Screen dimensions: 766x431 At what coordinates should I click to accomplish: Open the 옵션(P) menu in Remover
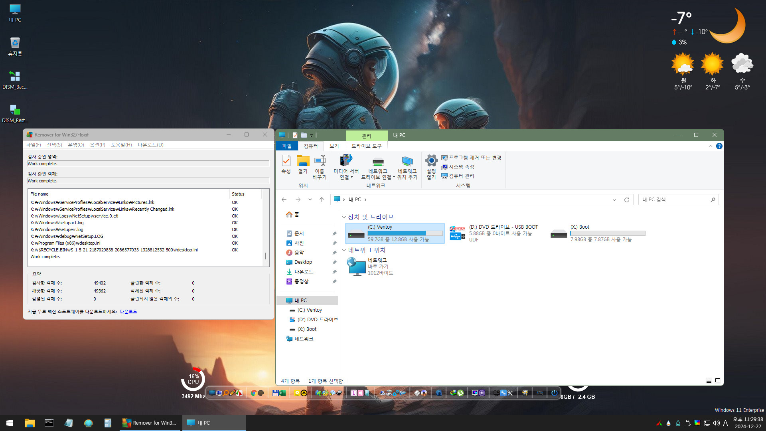97,145
